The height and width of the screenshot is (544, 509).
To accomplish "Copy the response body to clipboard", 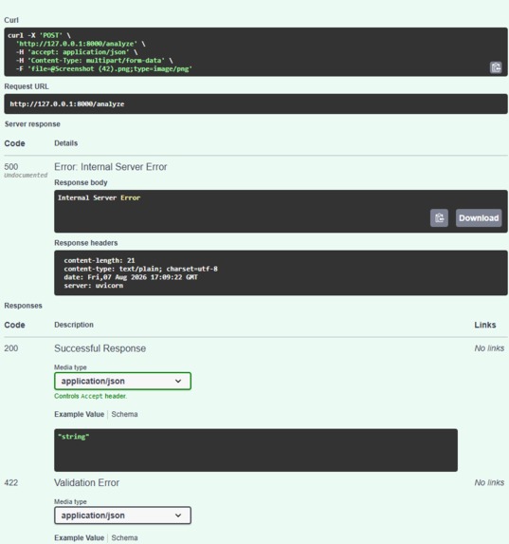I will (439, 217).
